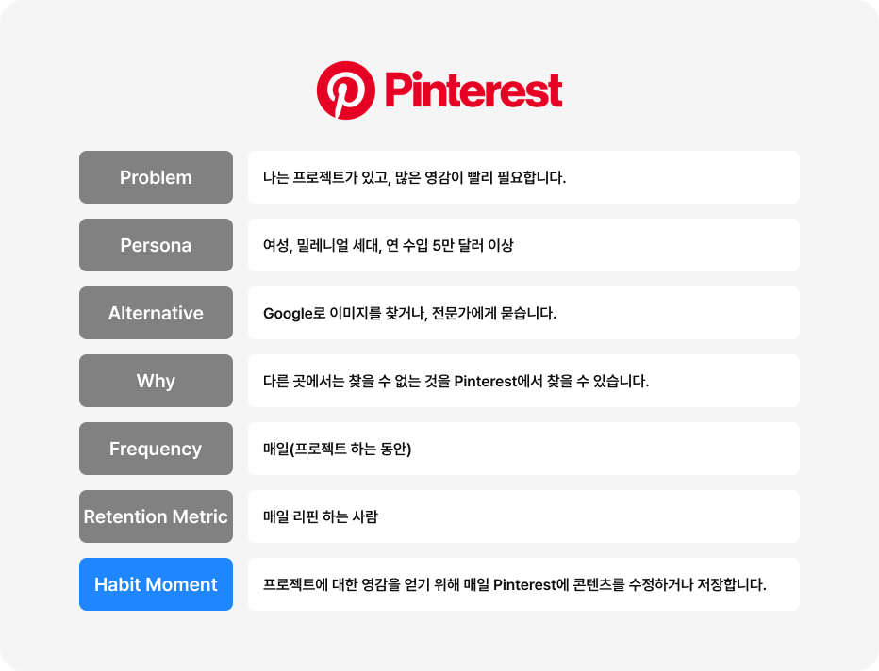The width and height of the screenshot is (879, 671).
Task: Click the Problem description about needing inspiration
Action: click(414, 177)
